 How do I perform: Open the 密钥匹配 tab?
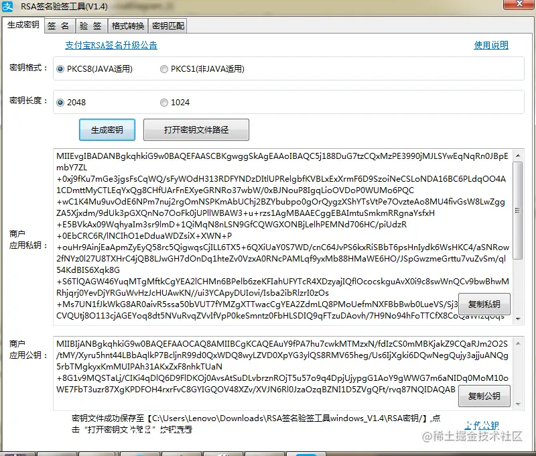168,26
